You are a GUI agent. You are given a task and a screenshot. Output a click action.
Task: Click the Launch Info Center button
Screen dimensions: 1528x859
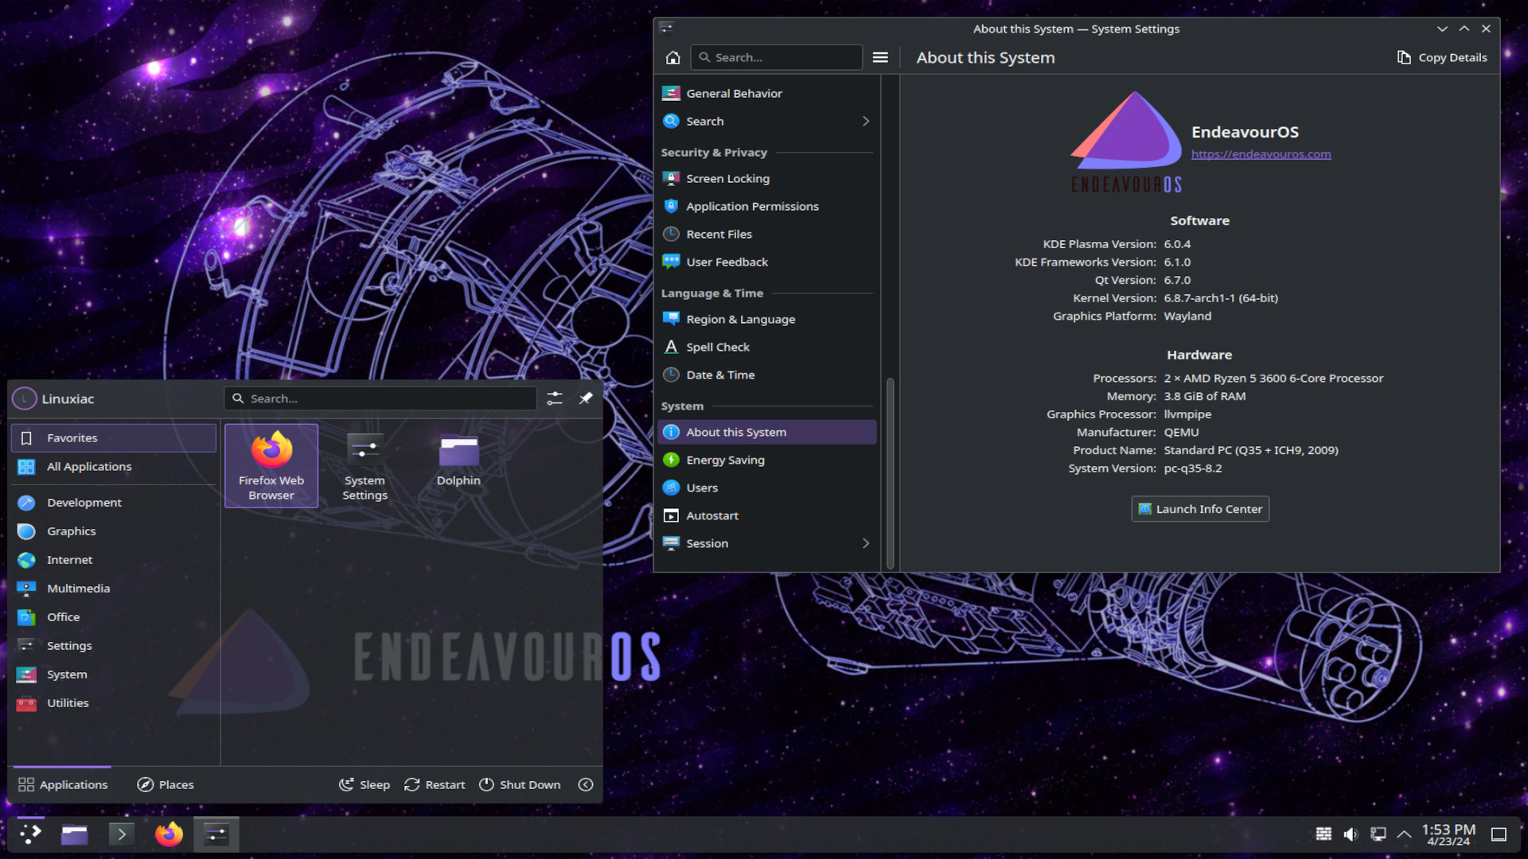point(1199,509)
